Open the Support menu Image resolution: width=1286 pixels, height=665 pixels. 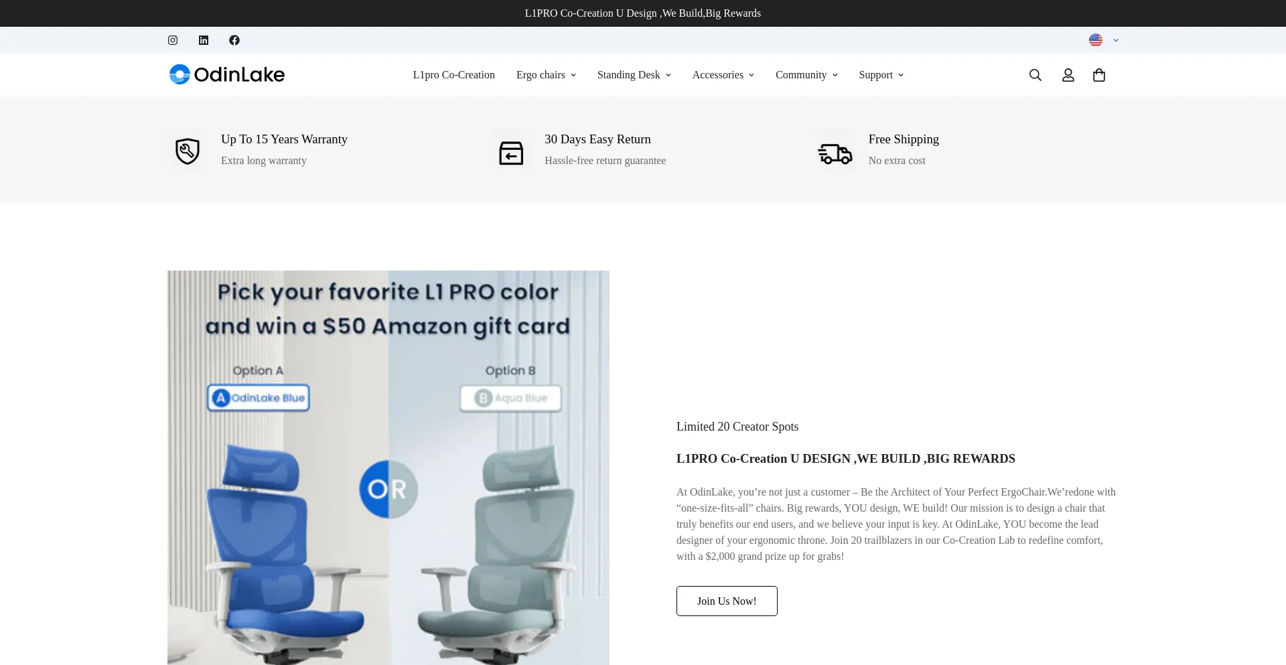click(x=881, y=75)
